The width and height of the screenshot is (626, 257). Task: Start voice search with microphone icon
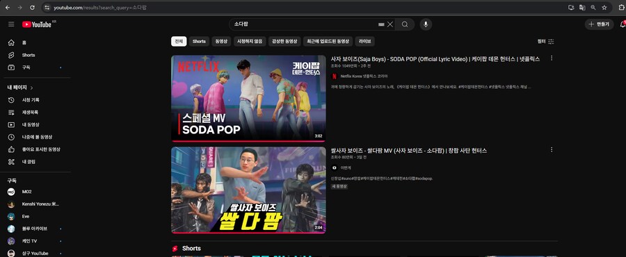426,24
